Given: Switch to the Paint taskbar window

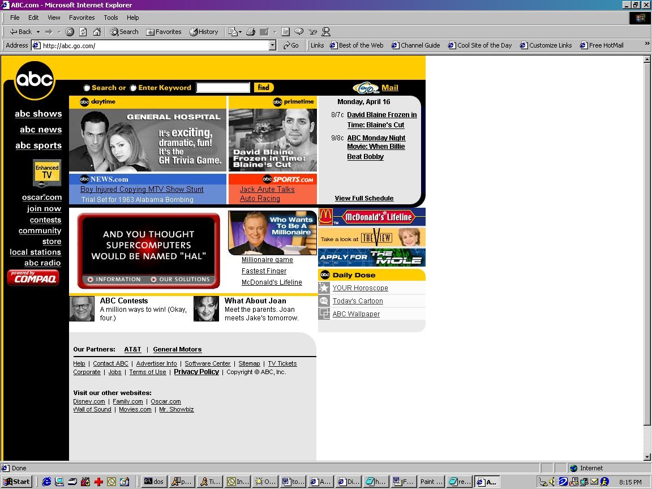Looking at the screenshot, I should click(x=431, y=482).
